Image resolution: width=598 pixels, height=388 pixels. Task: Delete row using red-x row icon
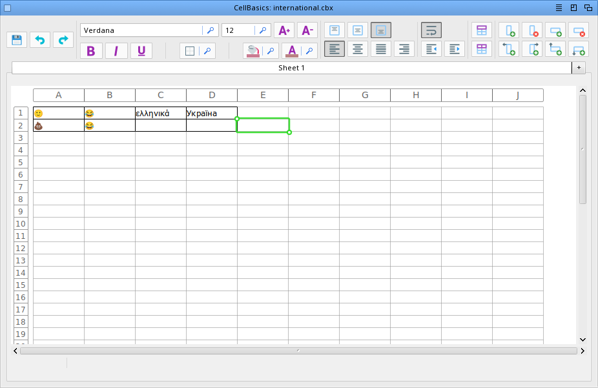tap(579, 30)
